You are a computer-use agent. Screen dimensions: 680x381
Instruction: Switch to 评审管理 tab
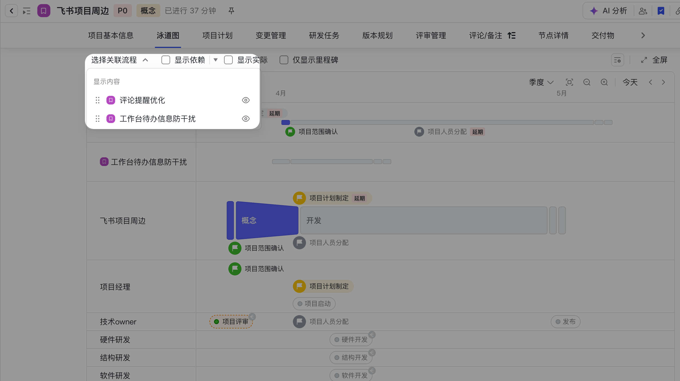[431, 35]
